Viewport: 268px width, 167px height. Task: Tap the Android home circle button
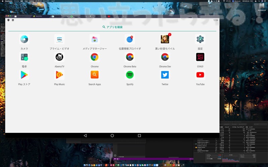(112, 136)
